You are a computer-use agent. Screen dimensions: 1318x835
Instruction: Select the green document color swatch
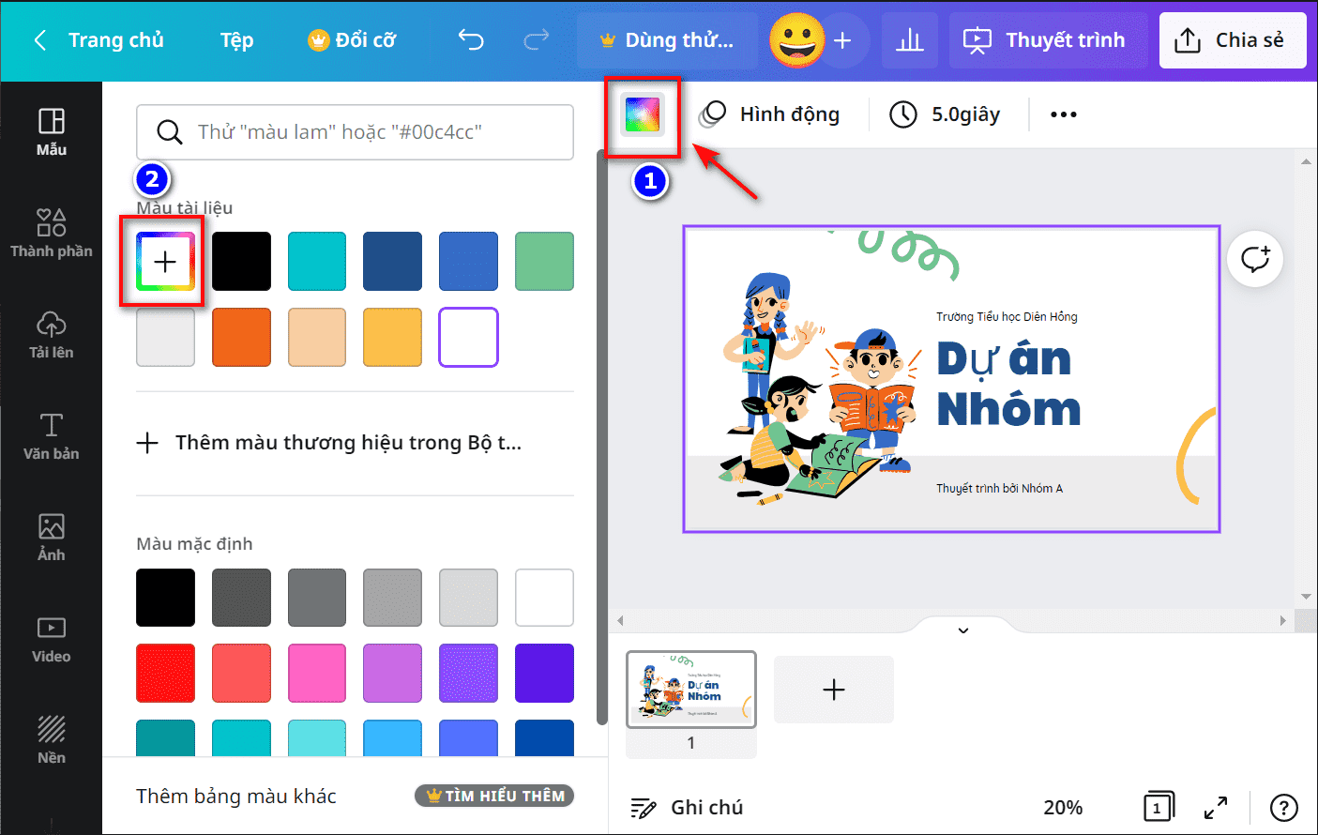tap(544, 261)
